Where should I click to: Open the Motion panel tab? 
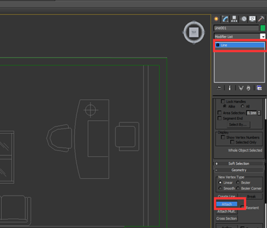point(244,19)
